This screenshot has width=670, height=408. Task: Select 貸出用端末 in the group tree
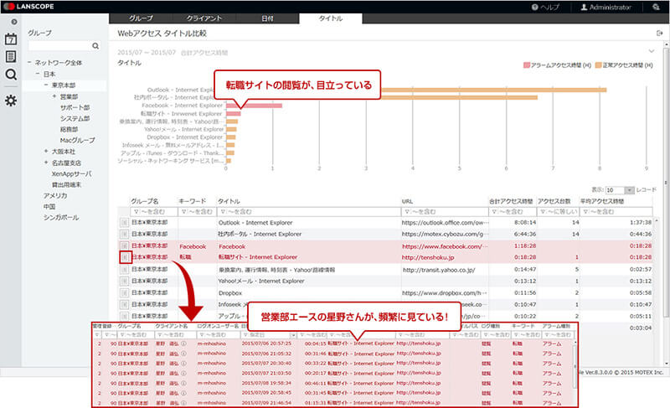(x=66, y=185)
